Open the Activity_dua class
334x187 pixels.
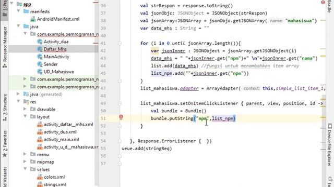tap(56, 42)
